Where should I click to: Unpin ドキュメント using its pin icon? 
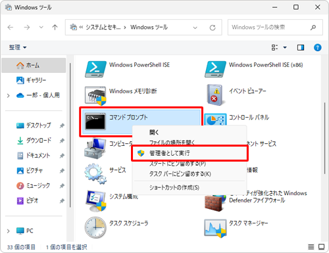tap(62, 156)
